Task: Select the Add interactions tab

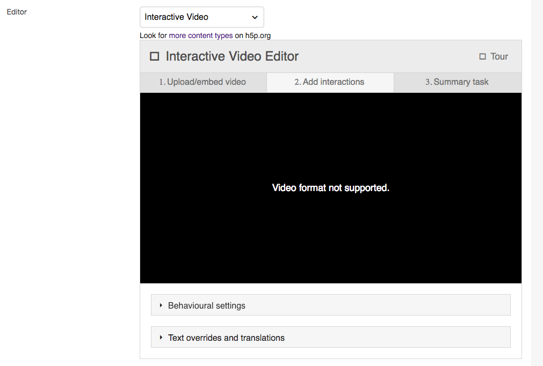Action: point(330,82)
